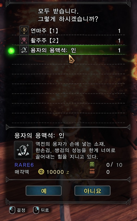Click the 뒤로 mouse button icon

[x=36, y=210]
